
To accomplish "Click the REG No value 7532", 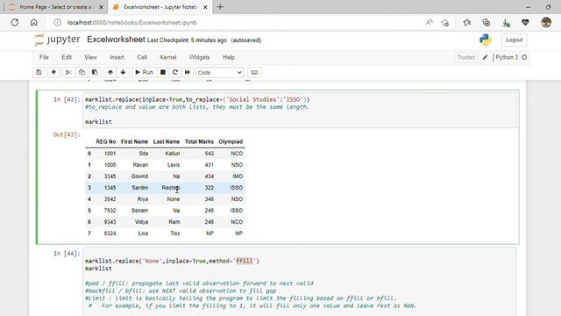I will coord(110,211).
